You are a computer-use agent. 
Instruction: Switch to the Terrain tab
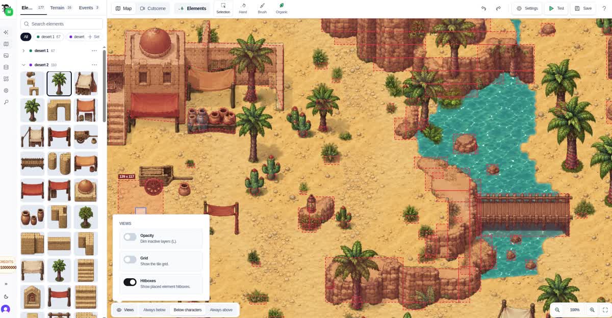(61, 8)
